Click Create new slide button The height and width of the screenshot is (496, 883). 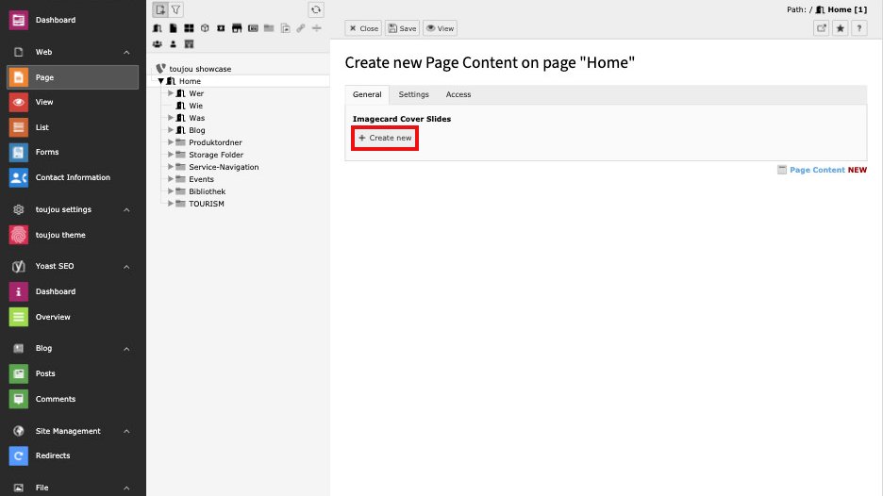click(x=385, y=138)
